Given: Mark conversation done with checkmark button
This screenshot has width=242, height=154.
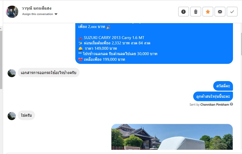Looking at the screenshot, I should [232, 12].
